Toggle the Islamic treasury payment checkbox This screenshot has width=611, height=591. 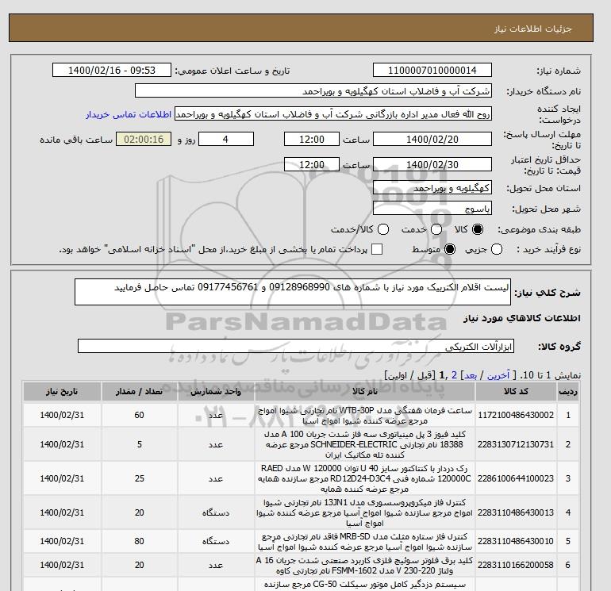tap(377, 249)
